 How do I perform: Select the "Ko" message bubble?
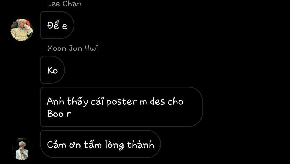(53, 70)
